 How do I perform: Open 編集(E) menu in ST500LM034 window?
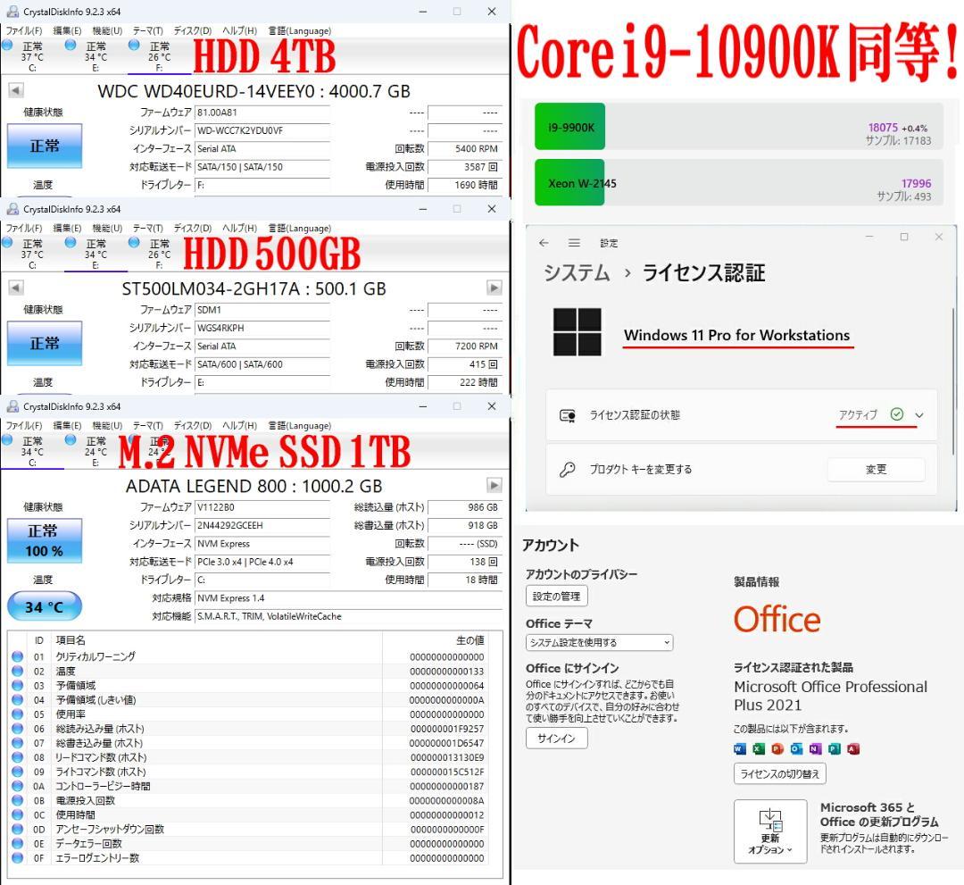tap(67, 228)
